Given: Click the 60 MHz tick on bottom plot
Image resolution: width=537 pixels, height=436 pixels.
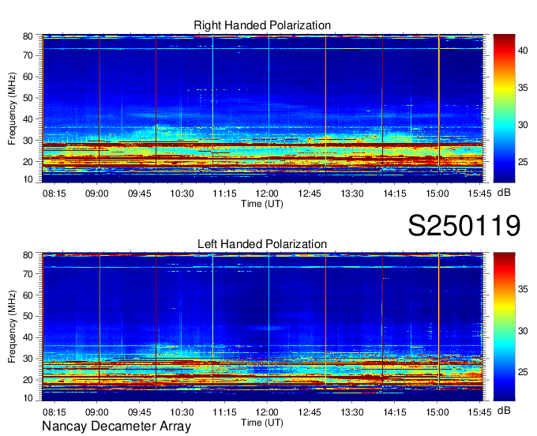Looking at the screenshot, I should point(28,295).
